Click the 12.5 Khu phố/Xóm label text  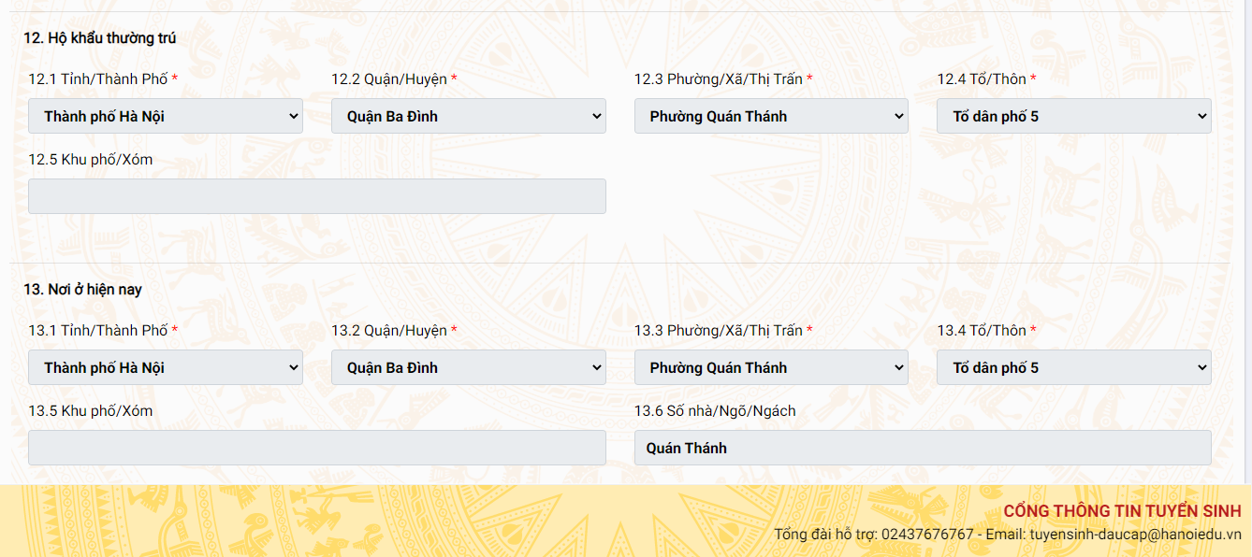[x=90, y=160]
